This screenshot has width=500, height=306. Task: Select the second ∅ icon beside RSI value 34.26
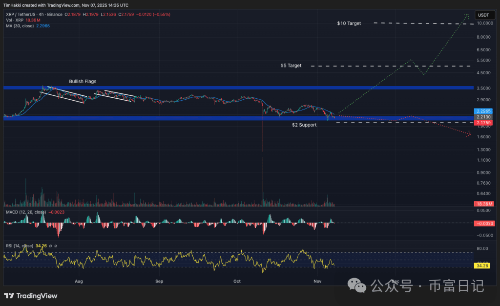[x=56, y=245]
